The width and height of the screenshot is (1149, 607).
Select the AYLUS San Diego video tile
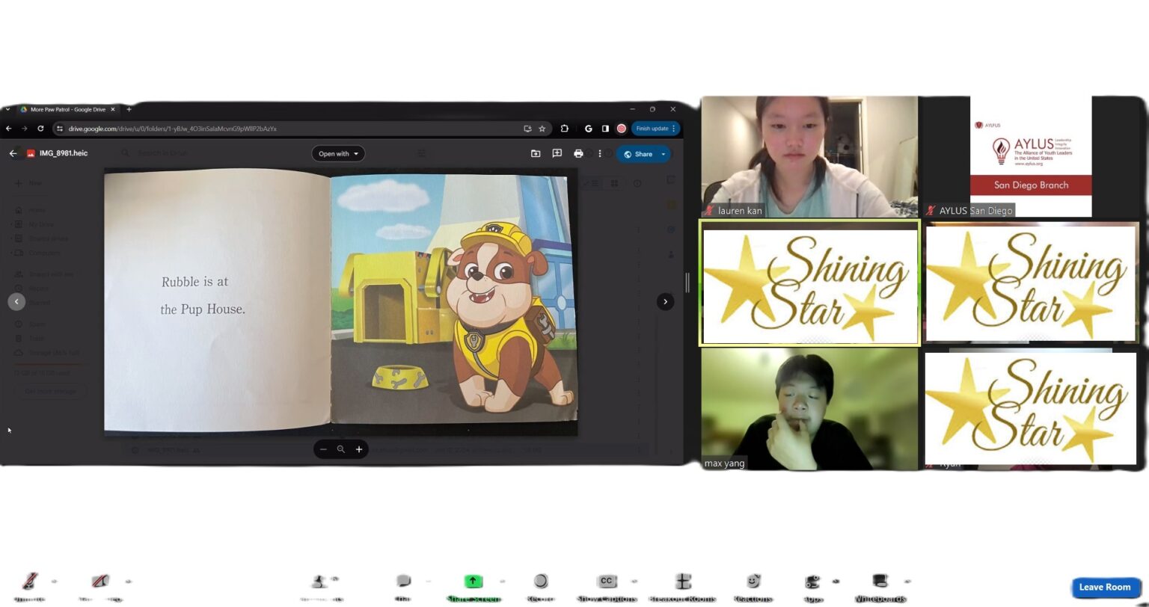1032,156
